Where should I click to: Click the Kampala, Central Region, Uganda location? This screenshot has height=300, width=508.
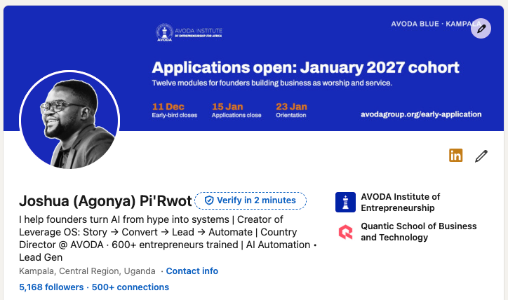(x=87, y=271)
